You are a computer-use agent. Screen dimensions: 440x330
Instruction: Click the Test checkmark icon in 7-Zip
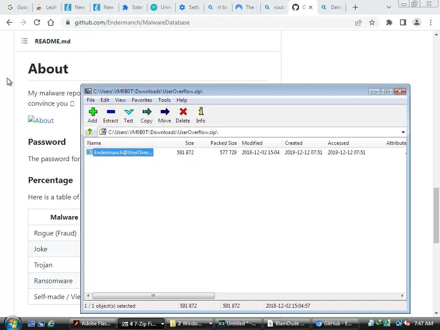[x=128, y=112]
